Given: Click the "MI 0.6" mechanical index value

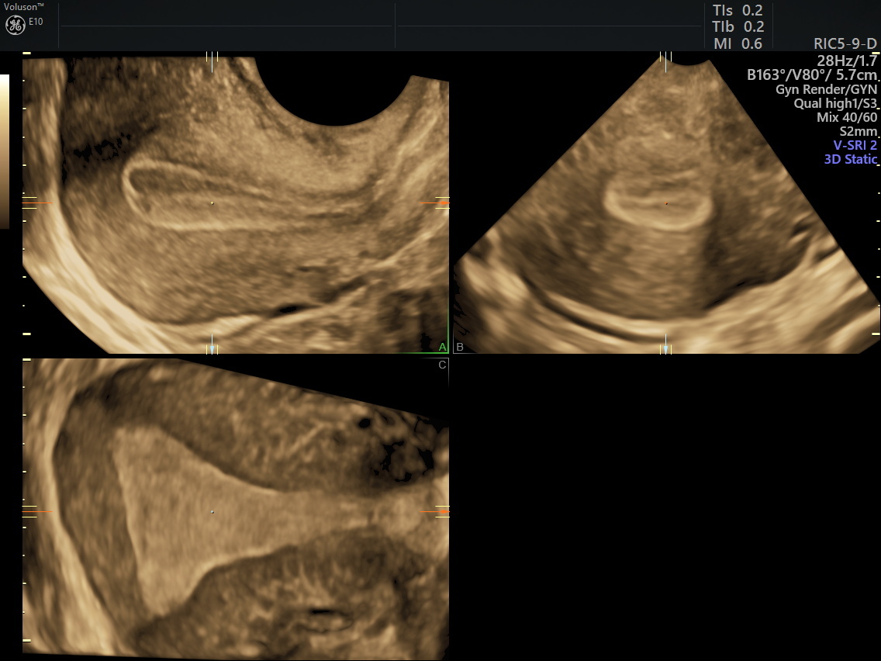Looking at the screenshot, I should pyautogui.click(x=738, y=43).
